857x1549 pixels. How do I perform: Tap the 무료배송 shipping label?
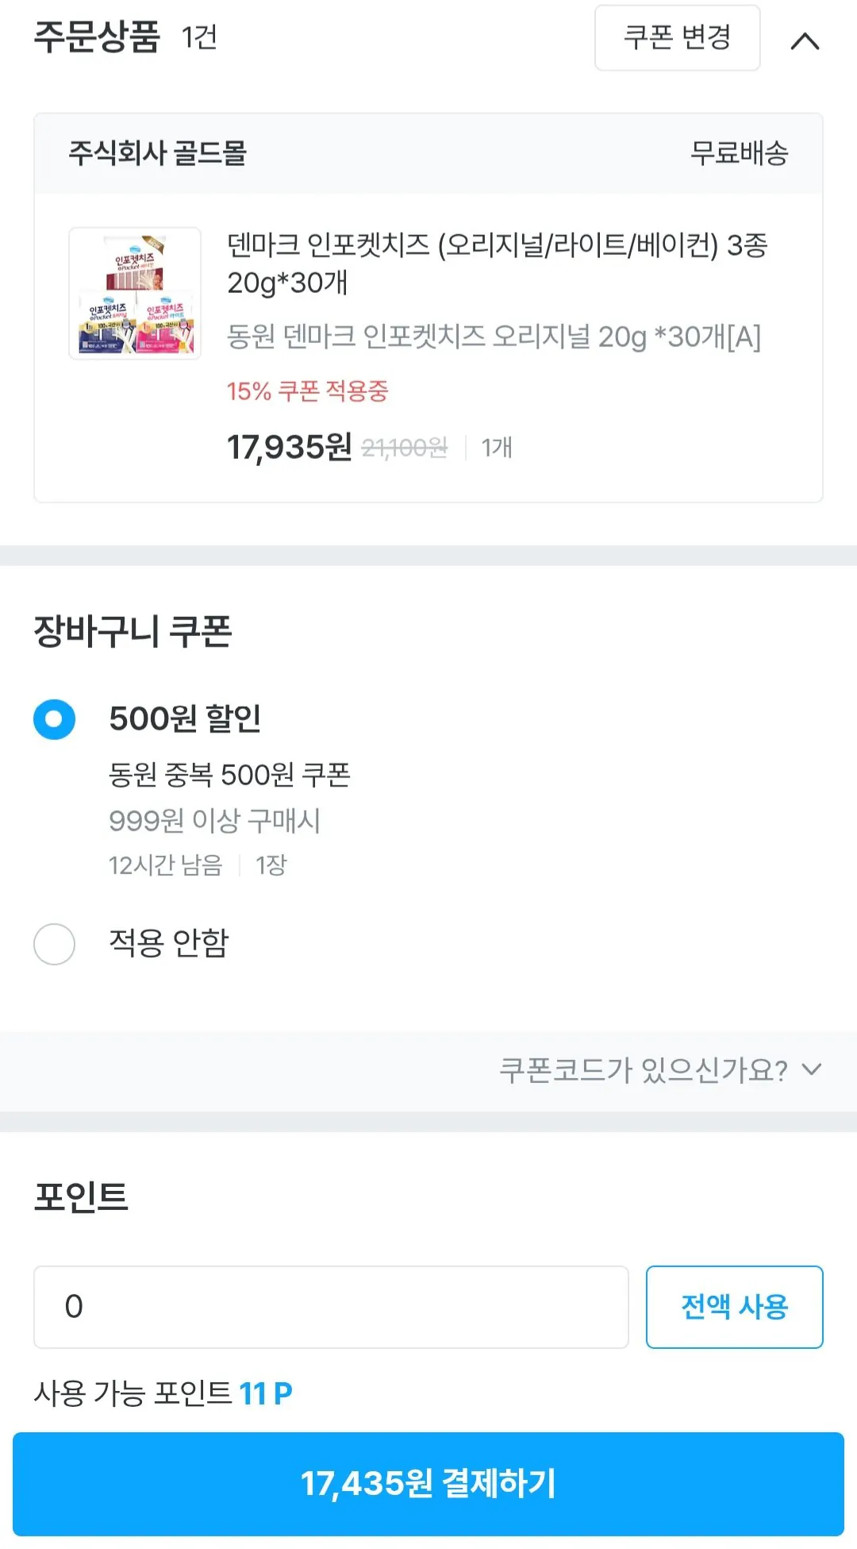tap(739, 153)
